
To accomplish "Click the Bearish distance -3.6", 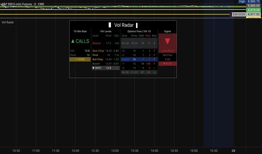I will [x=116, y=43].
